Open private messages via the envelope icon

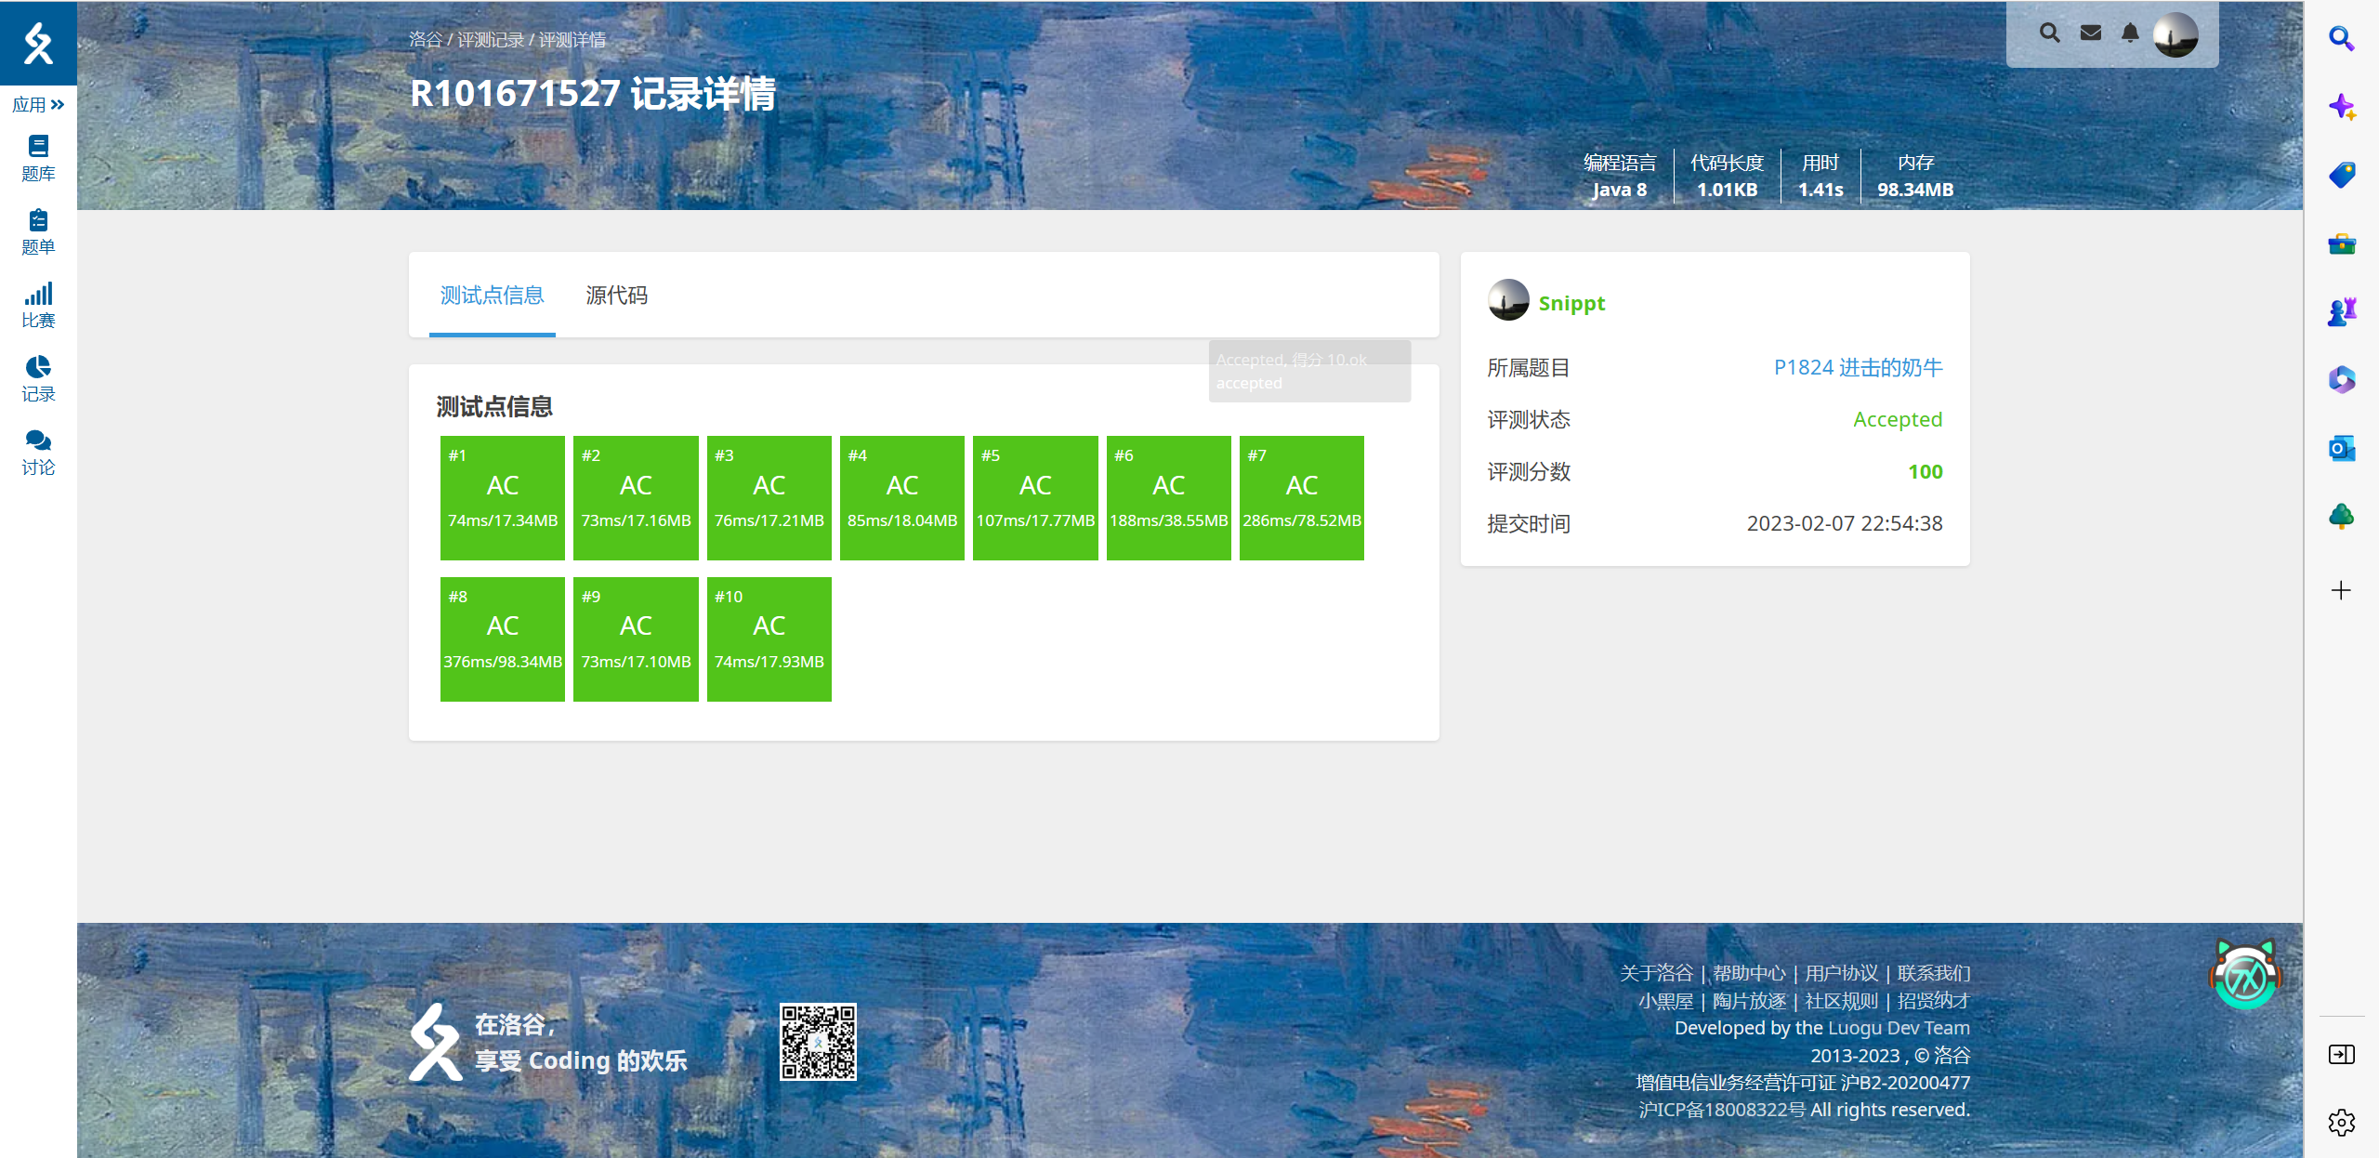pyautogui.click(x=2089, y=33)
